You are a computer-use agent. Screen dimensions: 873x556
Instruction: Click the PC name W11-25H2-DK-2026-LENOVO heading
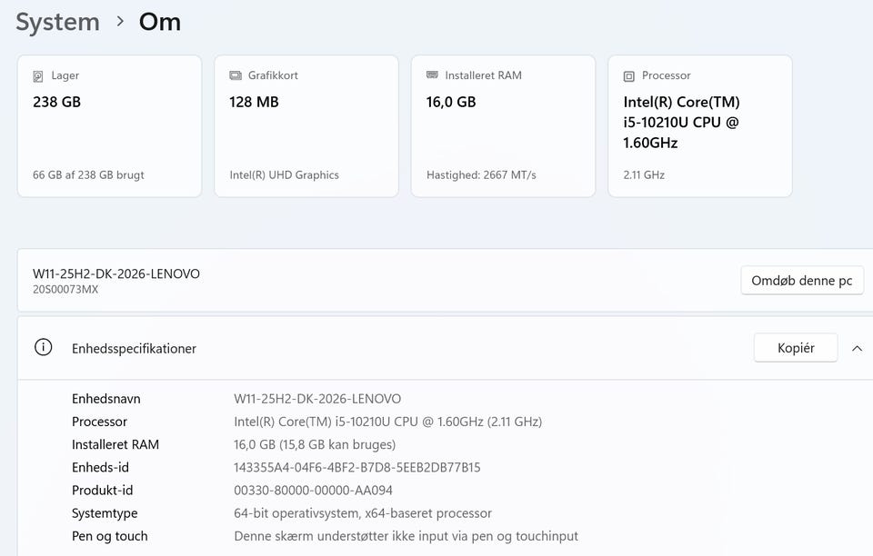click(x=116, y=273)
